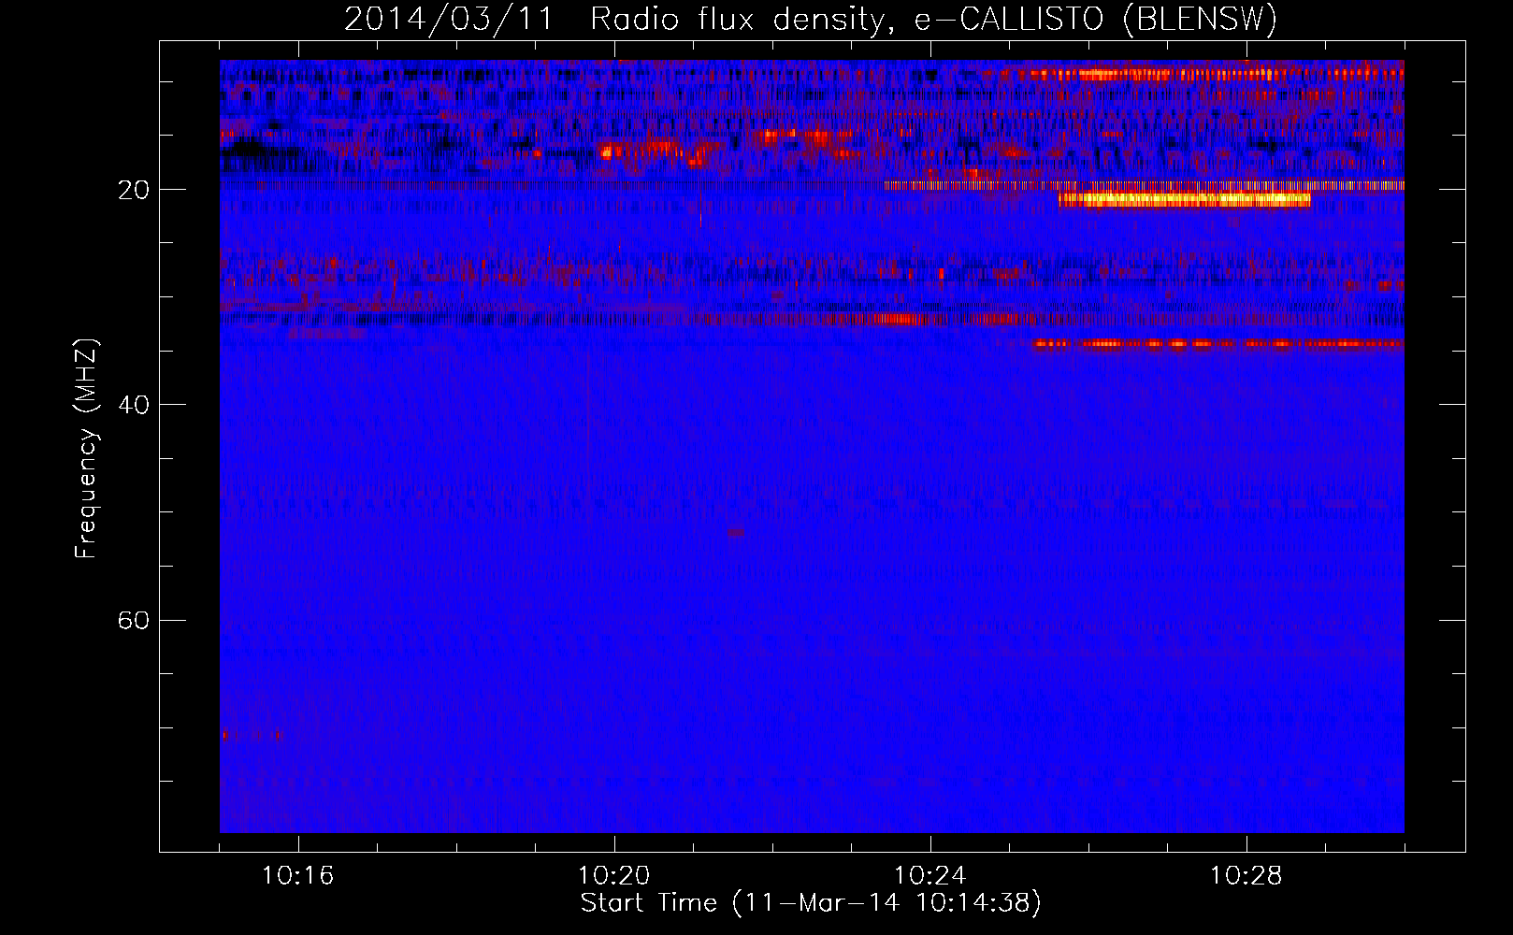Click the '10:20' time axis label
The height and width of the screenshot is (935, 1513).
[614, 876]
